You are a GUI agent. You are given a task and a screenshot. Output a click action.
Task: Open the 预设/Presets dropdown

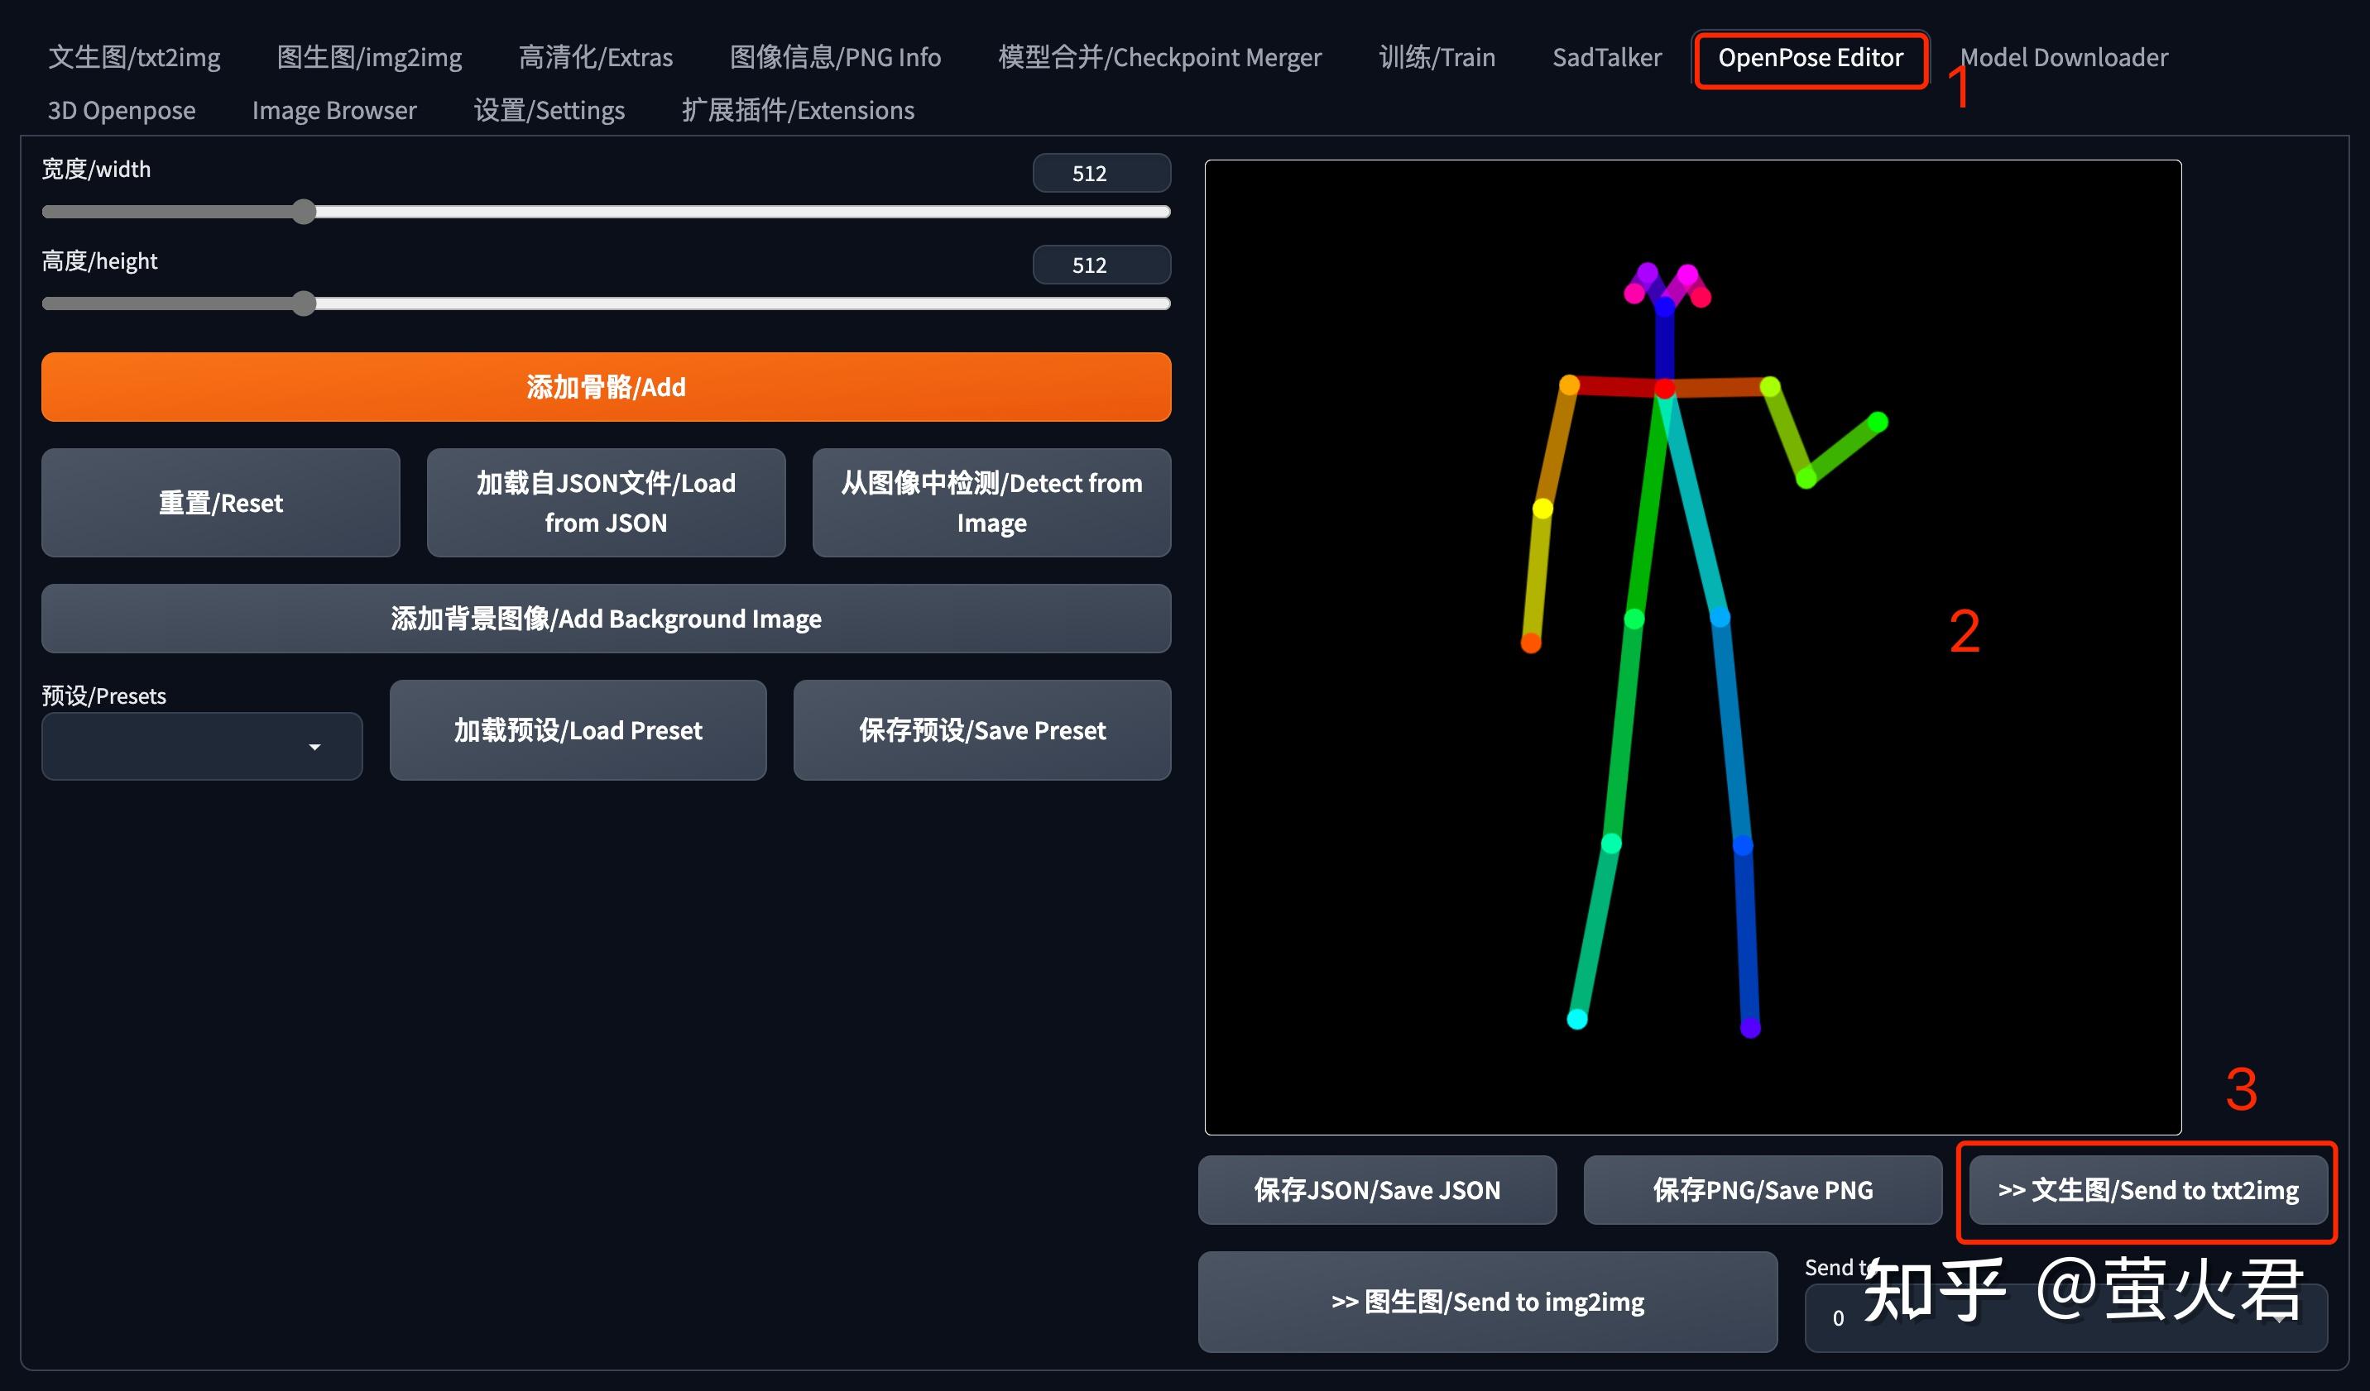pos(201,745)
